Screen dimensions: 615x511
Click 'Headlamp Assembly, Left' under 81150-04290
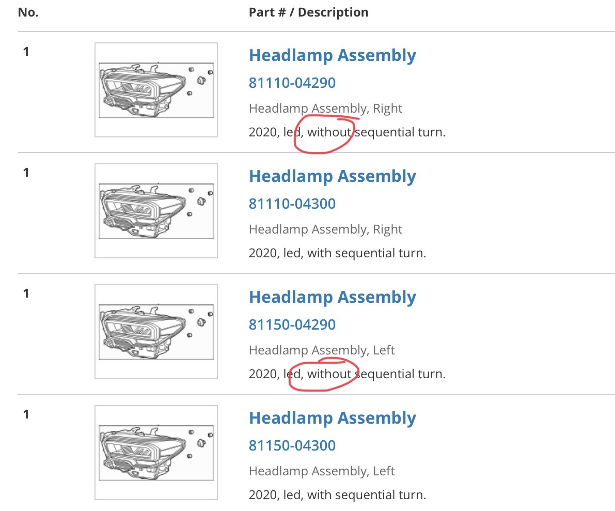322,350
